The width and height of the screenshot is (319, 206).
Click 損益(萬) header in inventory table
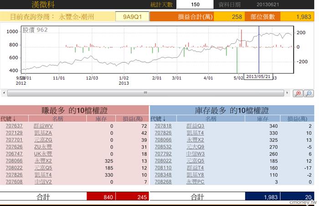(297, 118)
